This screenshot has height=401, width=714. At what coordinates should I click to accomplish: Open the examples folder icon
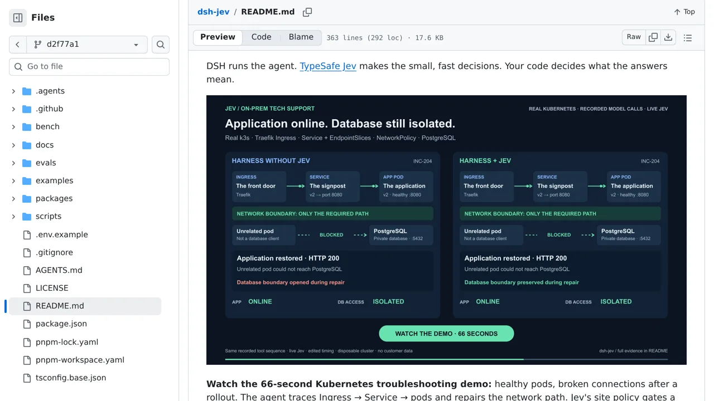(x=27, y=180)
